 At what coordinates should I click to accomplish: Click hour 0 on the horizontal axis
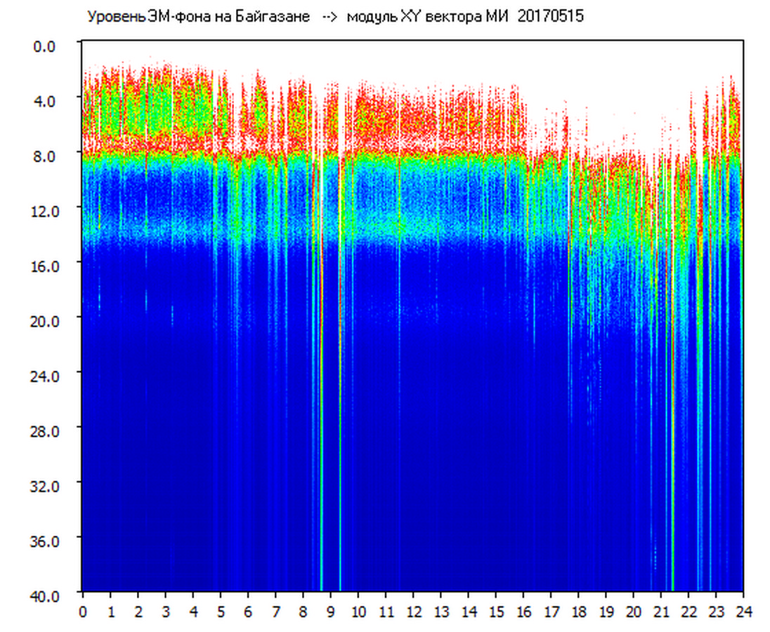click(83, 612)
